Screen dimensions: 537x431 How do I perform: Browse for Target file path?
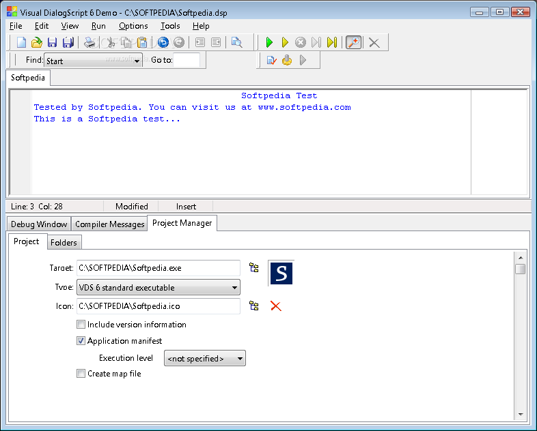coord(253,267)
